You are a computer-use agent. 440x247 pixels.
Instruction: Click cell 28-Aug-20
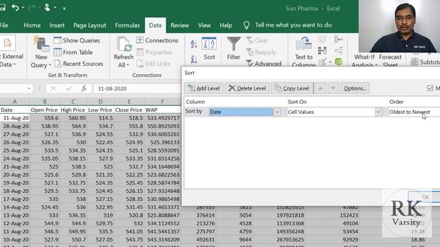tap(15, 126)
